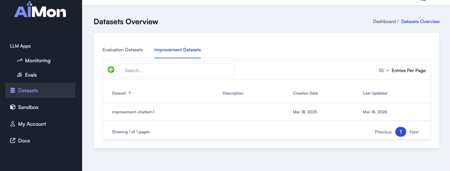The width and height of the screenshot is (450, 171).
Task: Click the My Account person icon
Action: 13,124
